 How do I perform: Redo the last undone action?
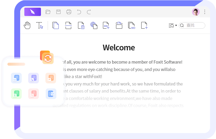point(89,12)
